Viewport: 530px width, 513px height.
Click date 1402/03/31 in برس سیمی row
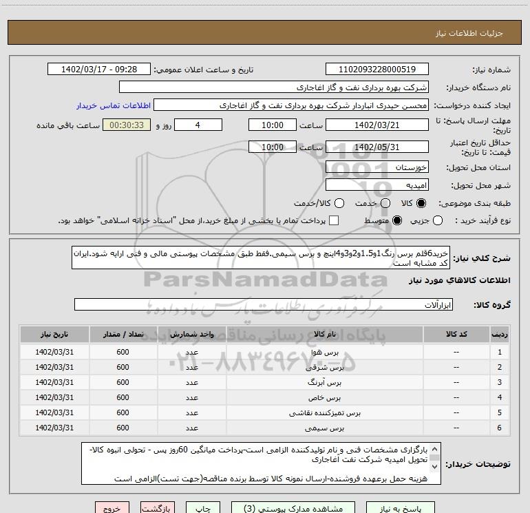pyautogui.click(x=54, y=428)
